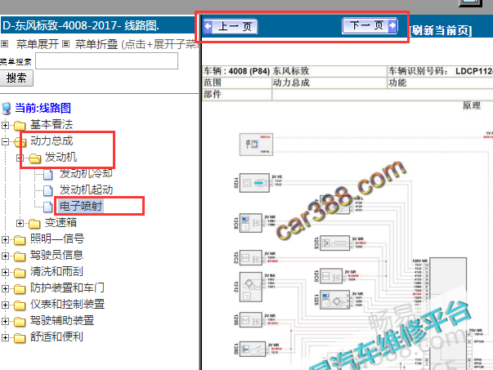Click the icon before 菜单折叠
This screenshot has height=370, width=493.
coord(65,43)
